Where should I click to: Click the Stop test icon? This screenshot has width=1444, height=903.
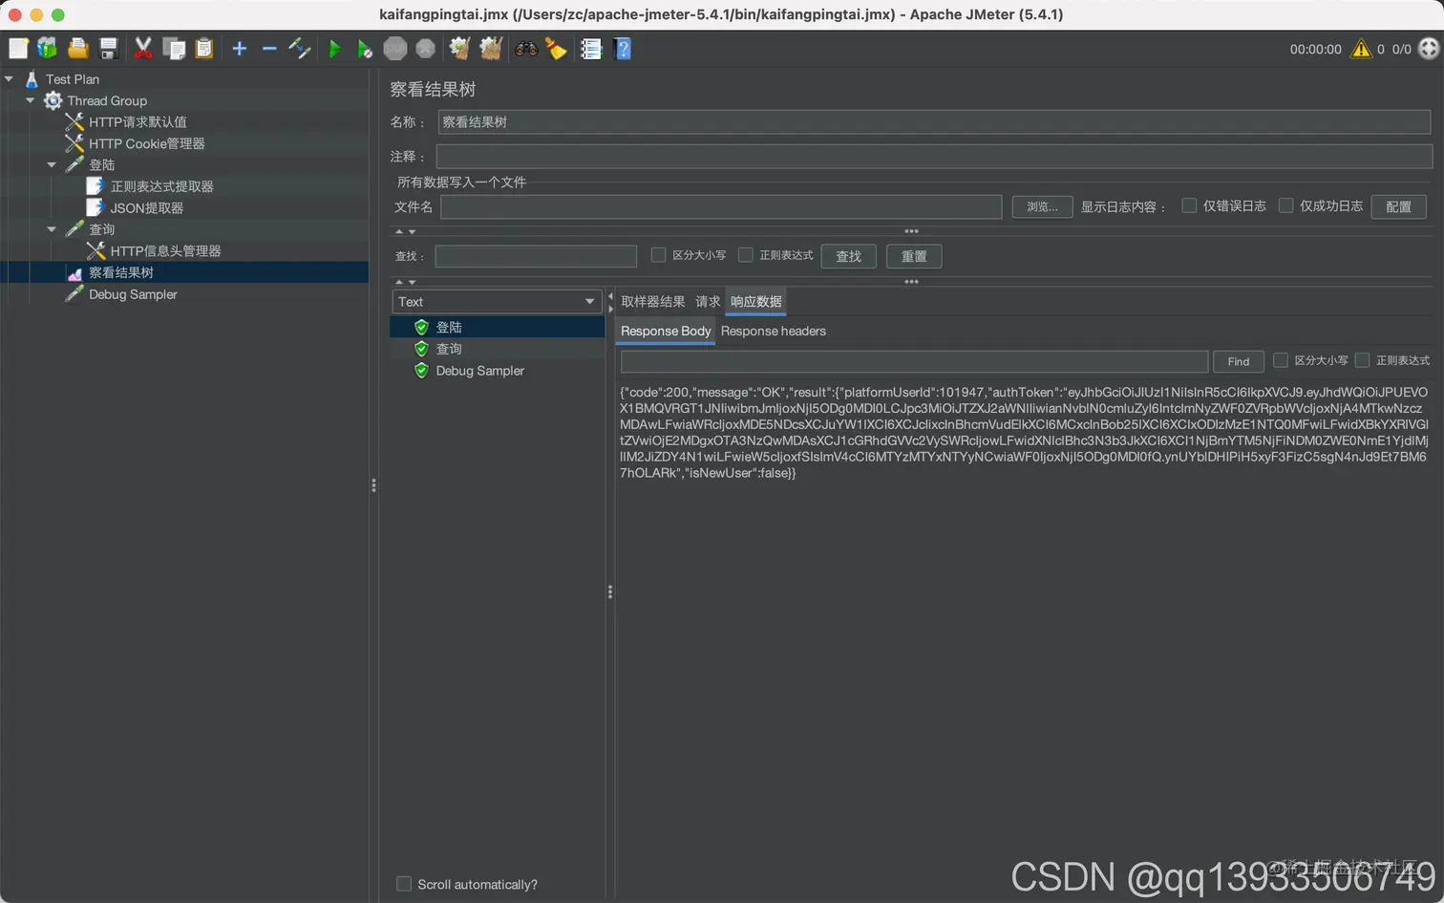(395, 49)
